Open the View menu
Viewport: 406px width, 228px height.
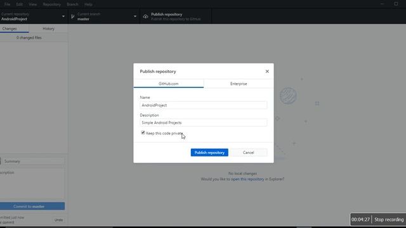(x=32, y=4)
